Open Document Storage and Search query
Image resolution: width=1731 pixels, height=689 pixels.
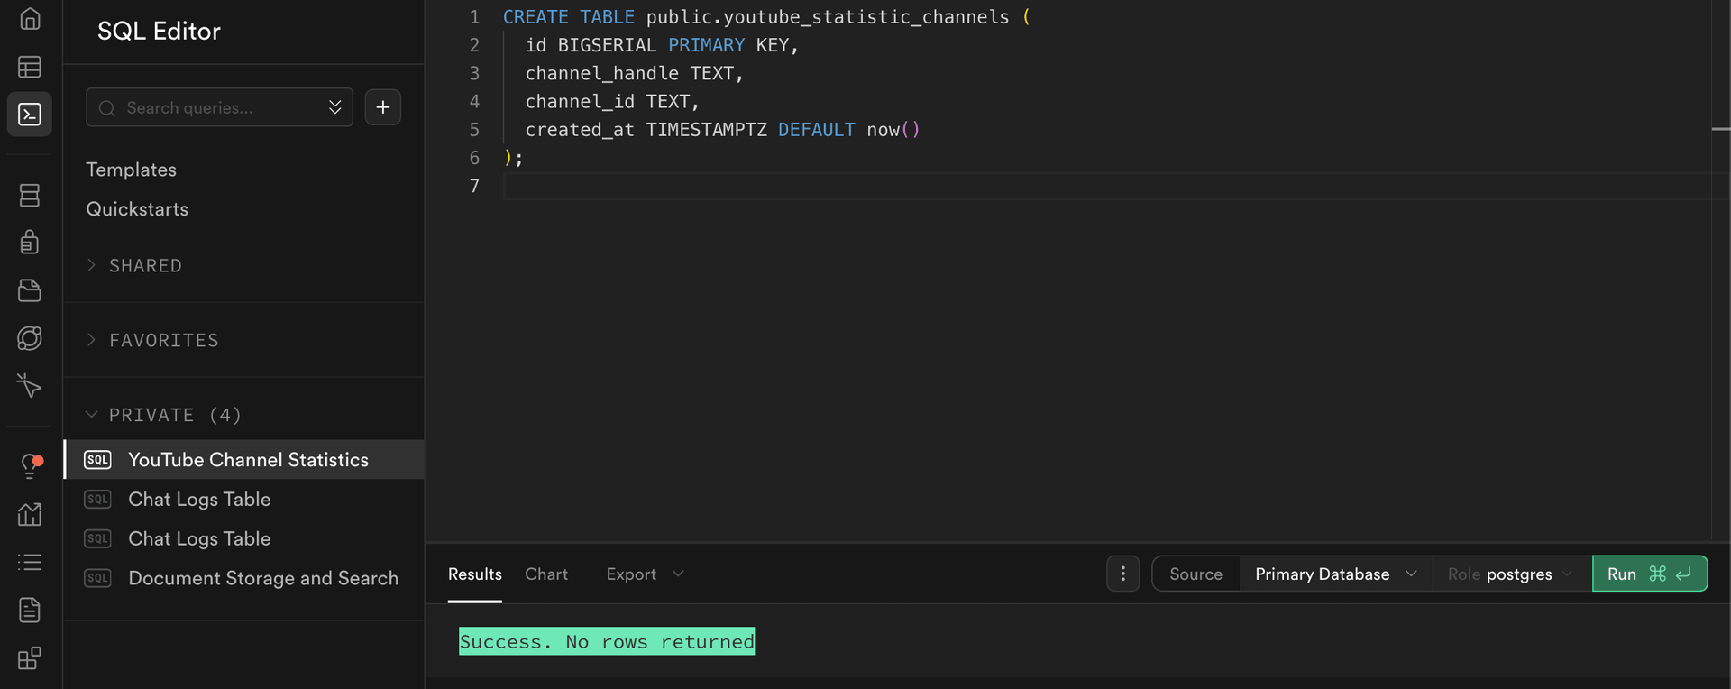(262, 578)
